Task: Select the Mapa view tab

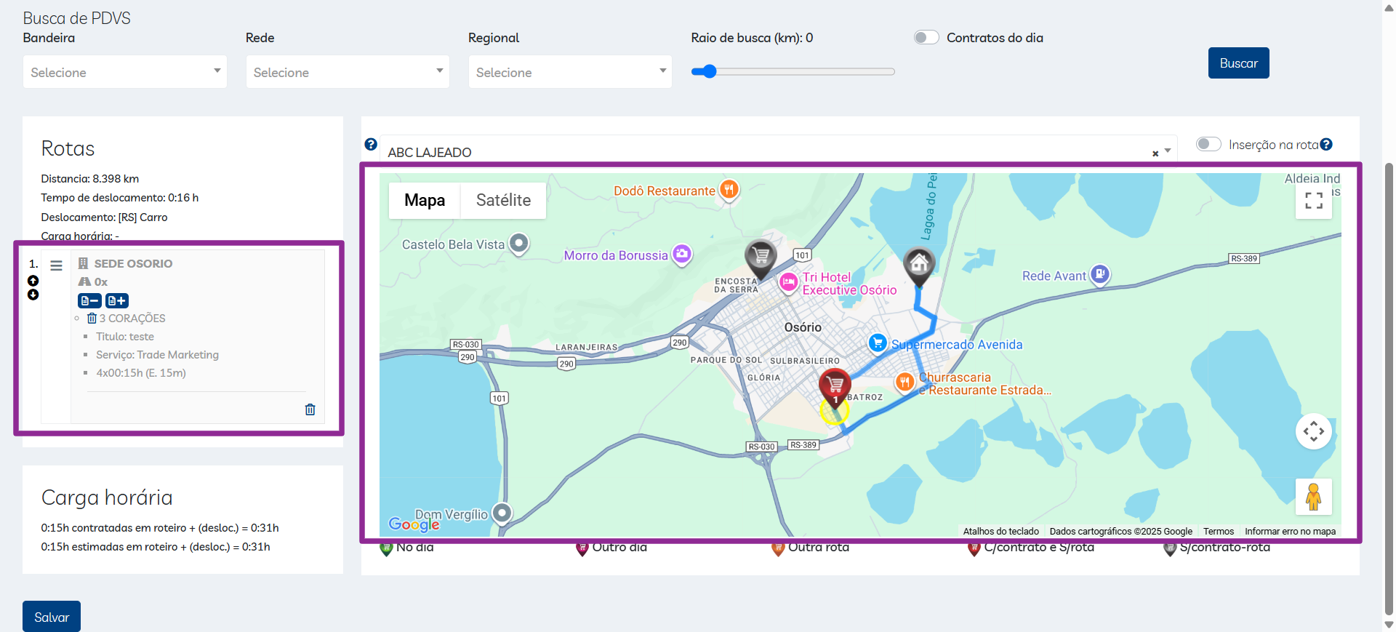Action: click(x=425, y=200)
